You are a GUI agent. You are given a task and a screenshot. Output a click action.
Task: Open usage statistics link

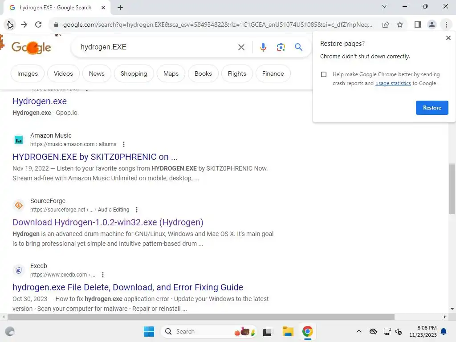coord(393,83)
